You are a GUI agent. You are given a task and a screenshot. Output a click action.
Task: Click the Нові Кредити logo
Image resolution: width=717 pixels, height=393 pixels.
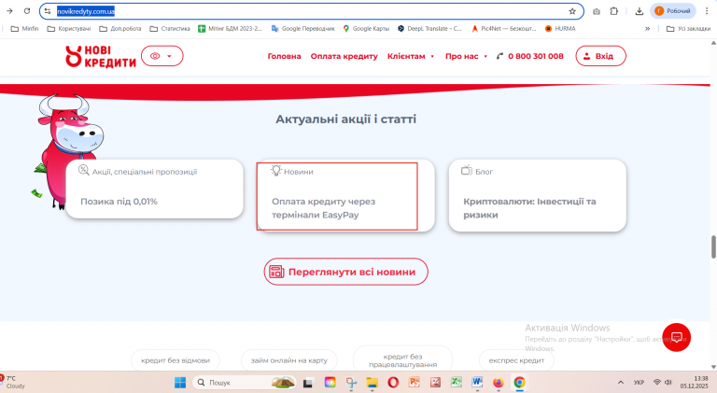click(x=101, y=56)
